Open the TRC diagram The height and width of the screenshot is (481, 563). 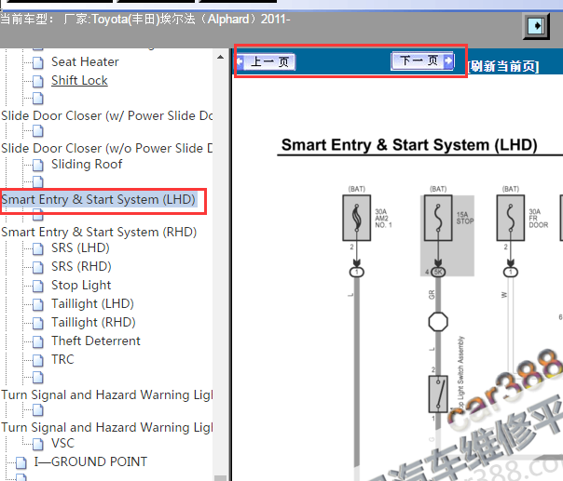coord(62,359)
